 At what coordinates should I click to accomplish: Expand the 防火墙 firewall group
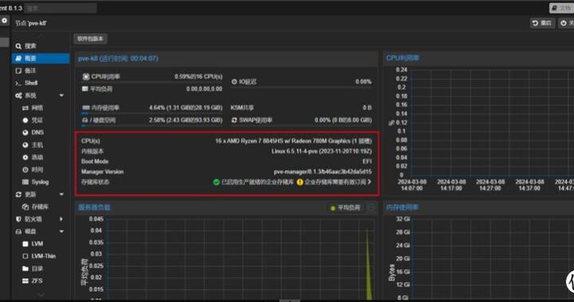[x=61, y=219]
